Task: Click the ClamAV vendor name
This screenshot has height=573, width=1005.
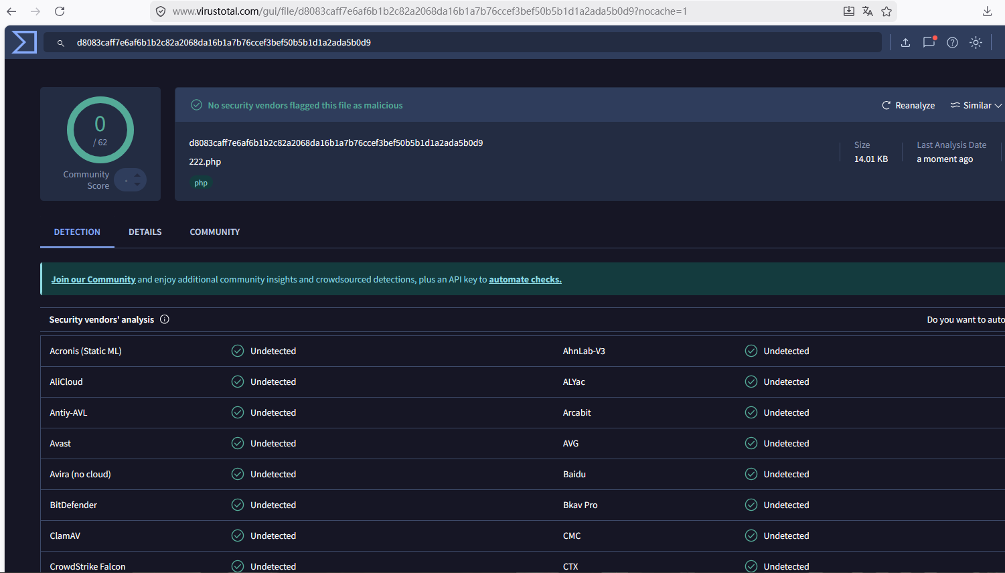Action: tap(65, 536)
